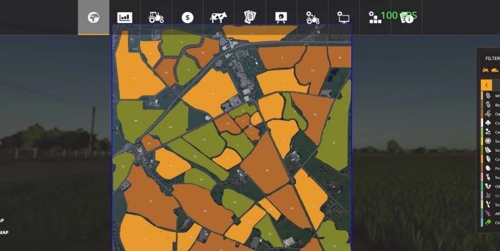500x251 pixels.
Task: Switch filter page with the orange left arrow
Action: [486, 85]
